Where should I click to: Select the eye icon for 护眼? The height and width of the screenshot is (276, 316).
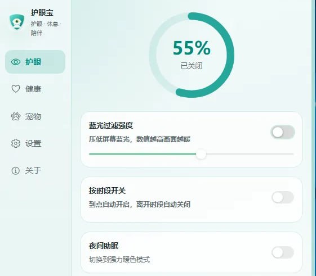coord(16,62)
